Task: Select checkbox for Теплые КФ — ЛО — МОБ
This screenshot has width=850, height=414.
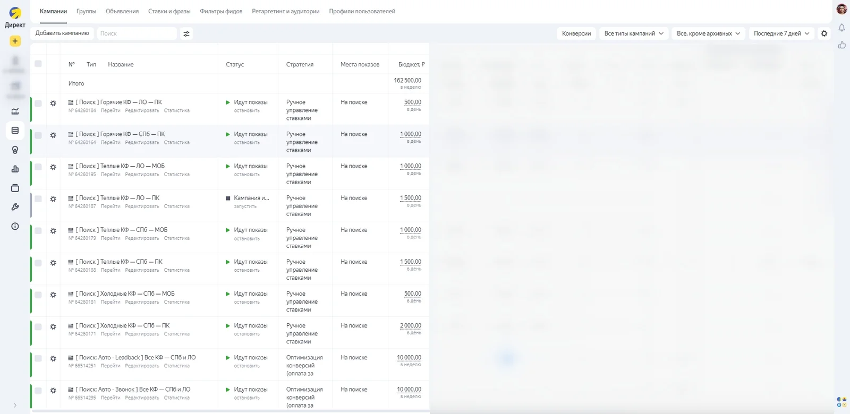Action: point(38,167)
